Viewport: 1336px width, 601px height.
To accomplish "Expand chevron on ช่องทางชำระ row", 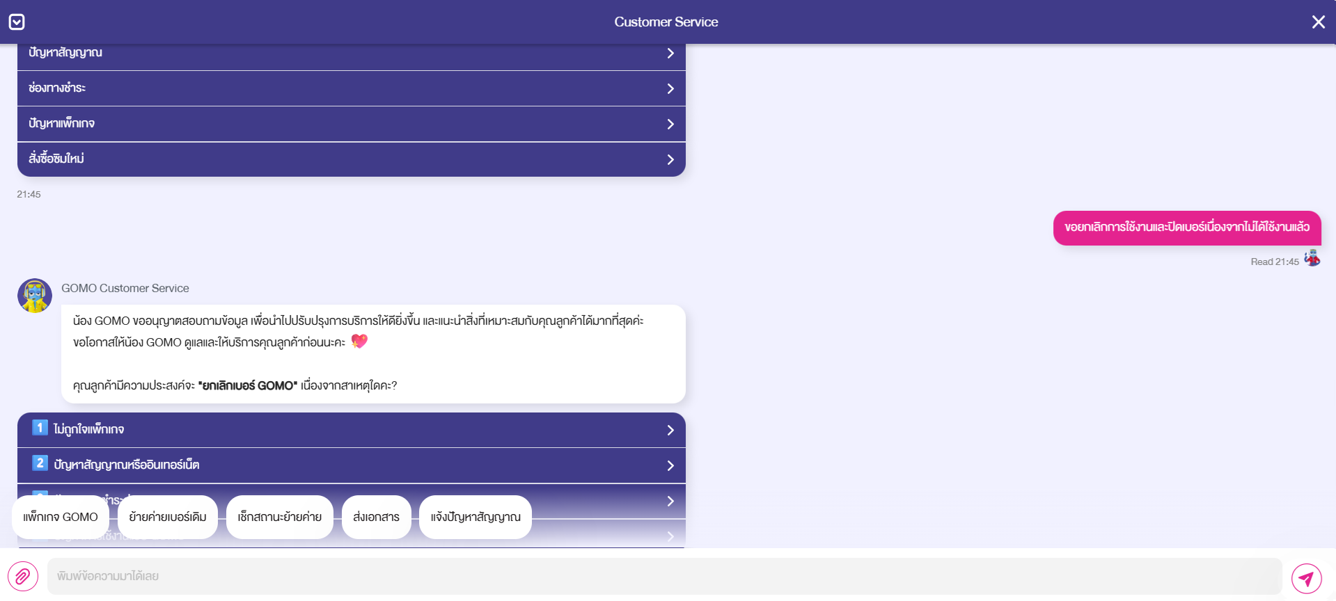I will pos(670,88).
